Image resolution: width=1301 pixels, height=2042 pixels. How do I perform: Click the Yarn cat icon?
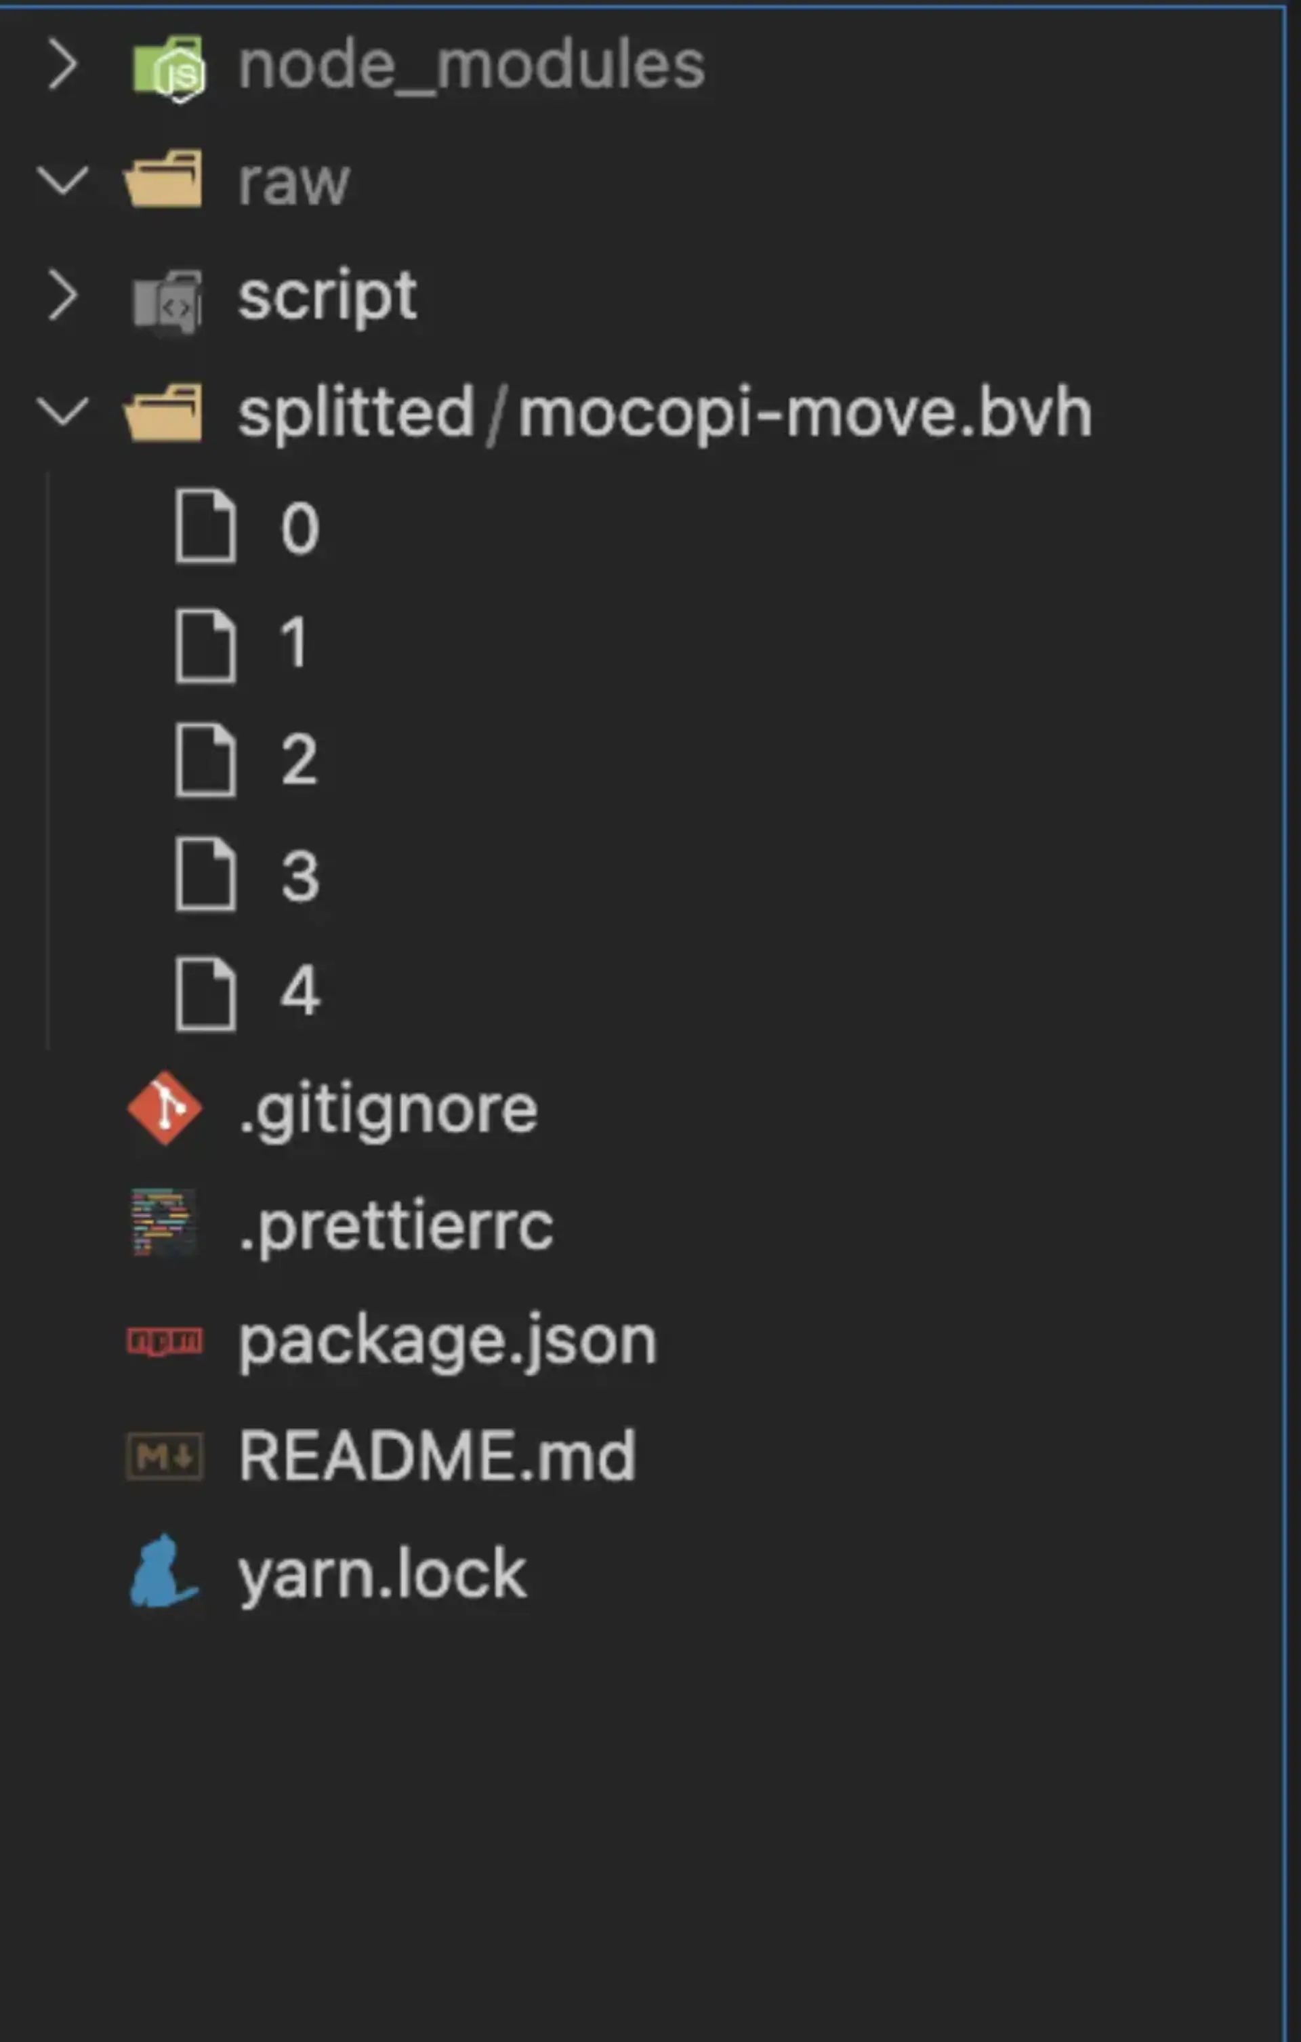coord(163,1572)
